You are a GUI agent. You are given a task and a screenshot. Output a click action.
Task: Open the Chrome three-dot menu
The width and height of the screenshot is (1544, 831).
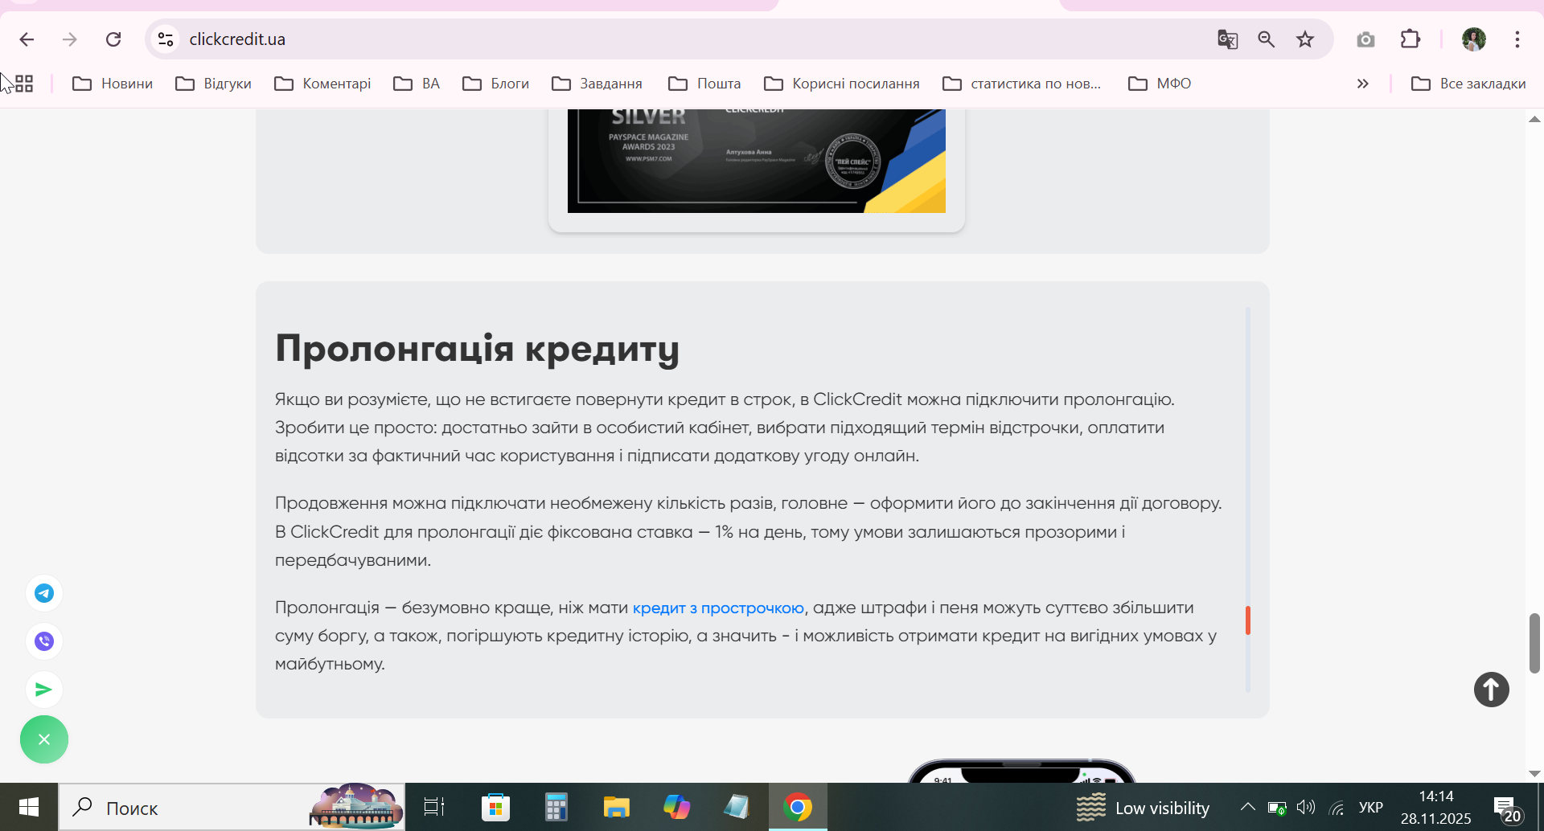[x=1517, y=39]
